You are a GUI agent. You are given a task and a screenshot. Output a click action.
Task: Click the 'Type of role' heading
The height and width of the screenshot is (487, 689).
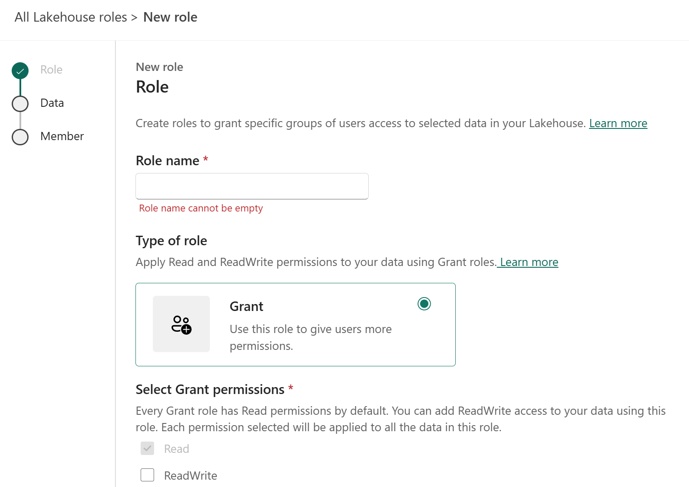click(x=171, y=241)
